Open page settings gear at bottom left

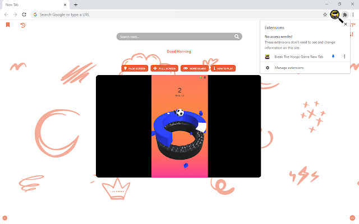pyautogui.click(x=5, y=218)
